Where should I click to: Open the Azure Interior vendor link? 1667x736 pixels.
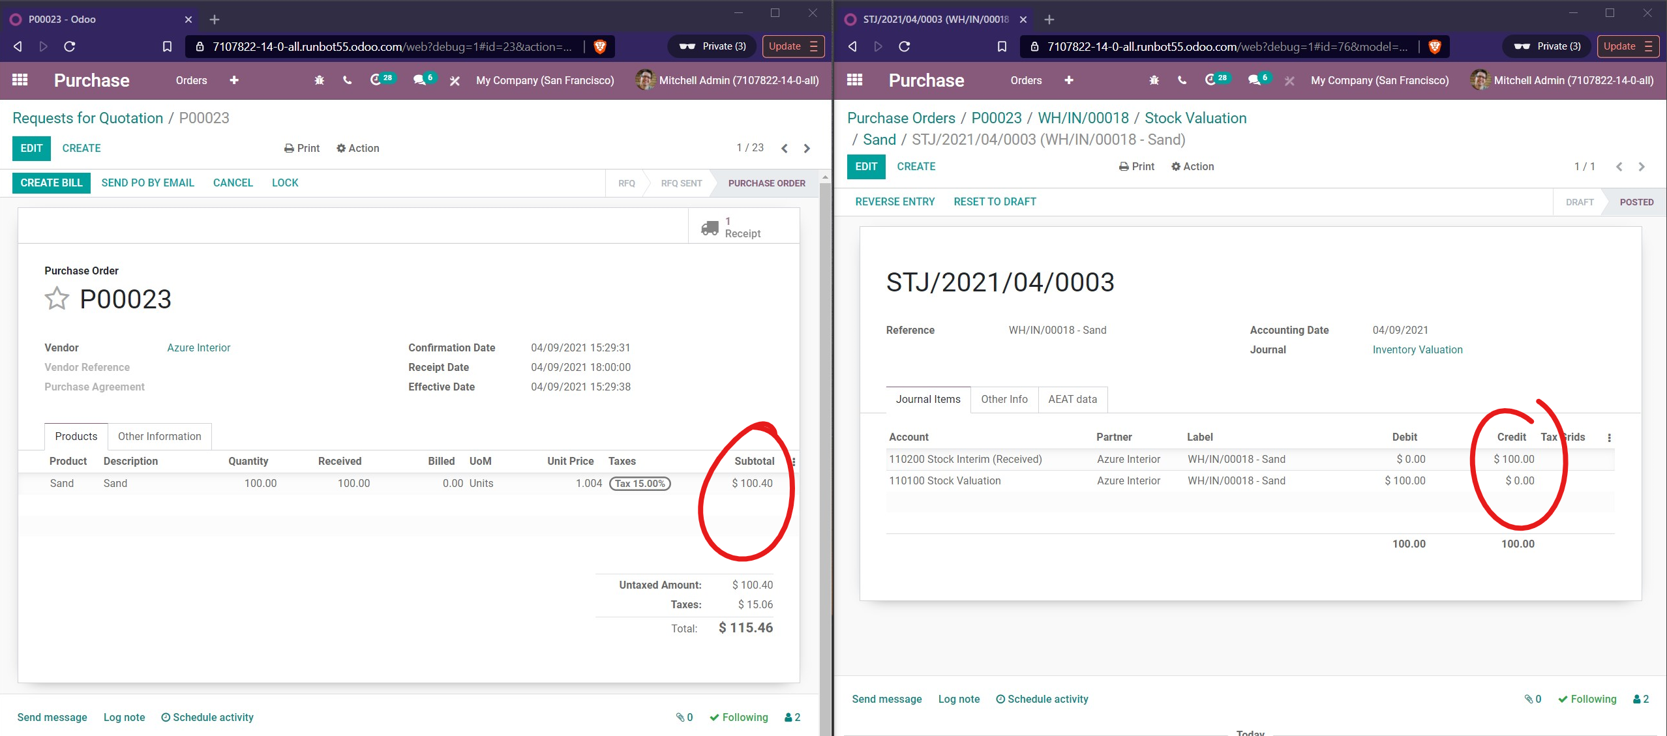(x=198, y=347)
